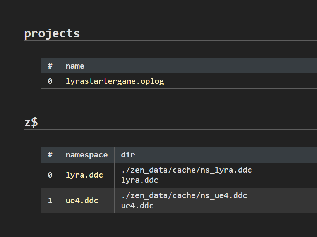Click the dir column header
The width and height of the screenshot is (317, 237).
128,155
